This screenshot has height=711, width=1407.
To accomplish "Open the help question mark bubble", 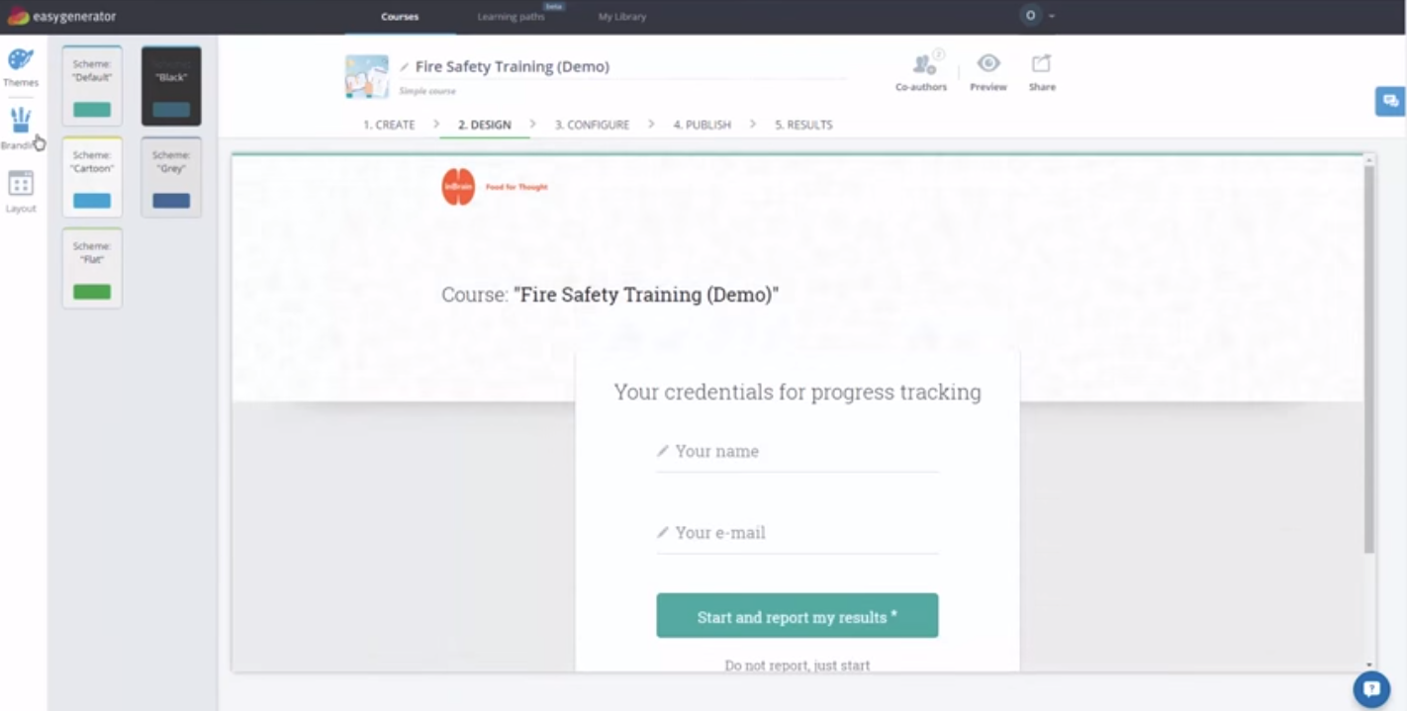I will (1371, 689).
